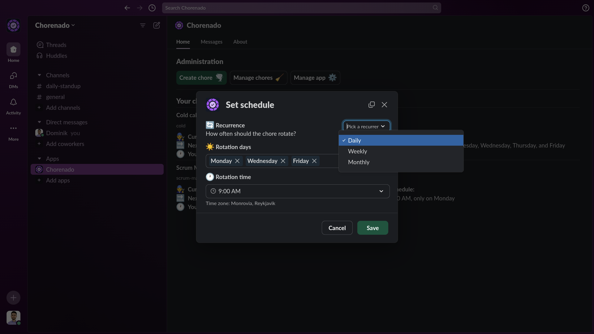This screenshot has height=334, width=594.
Task: Click the copy icon in the Set schedule dialog
Action: click(x=372, y=105)
